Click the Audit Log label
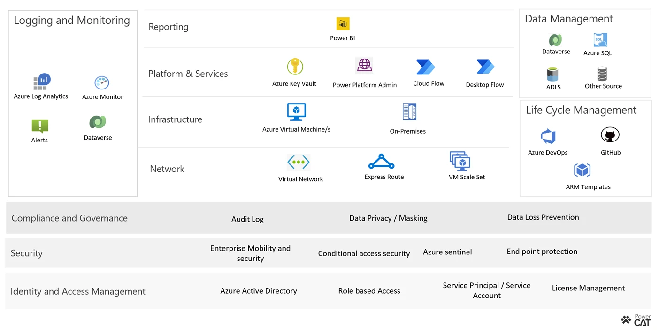 coord(247,219)
